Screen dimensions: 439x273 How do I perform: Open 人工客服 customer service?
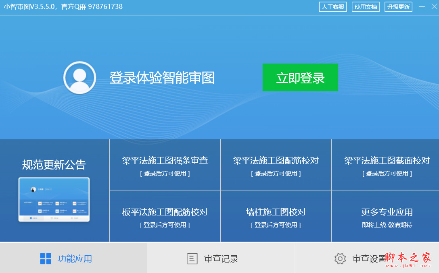tap(333, 6)
